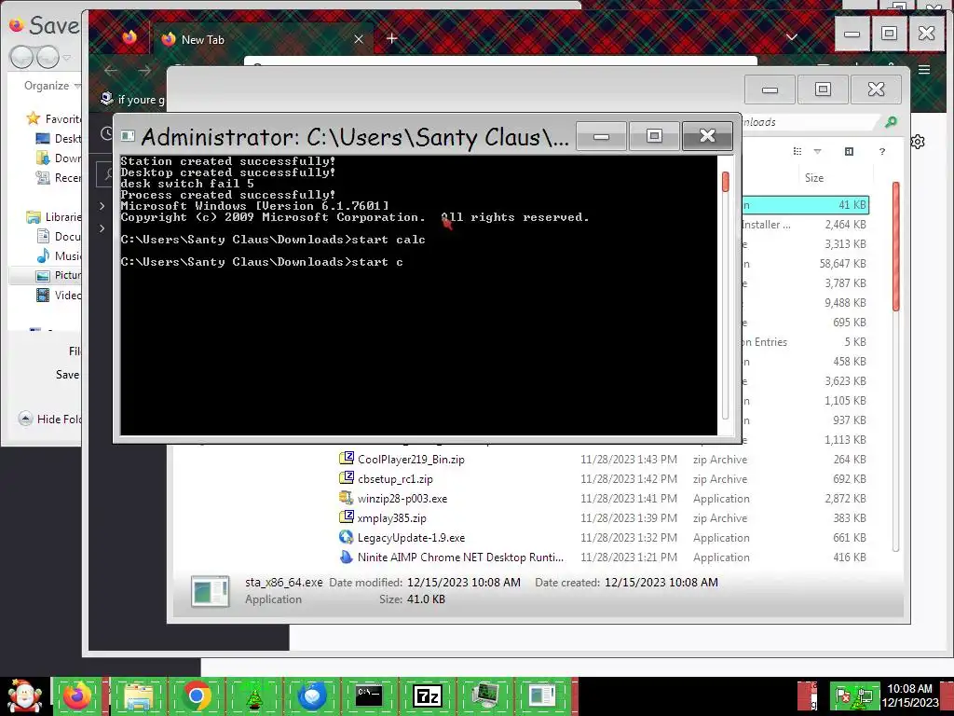Select Recent Places in Save dialog sidebar

pyautogui.click(x=59, y=177)
